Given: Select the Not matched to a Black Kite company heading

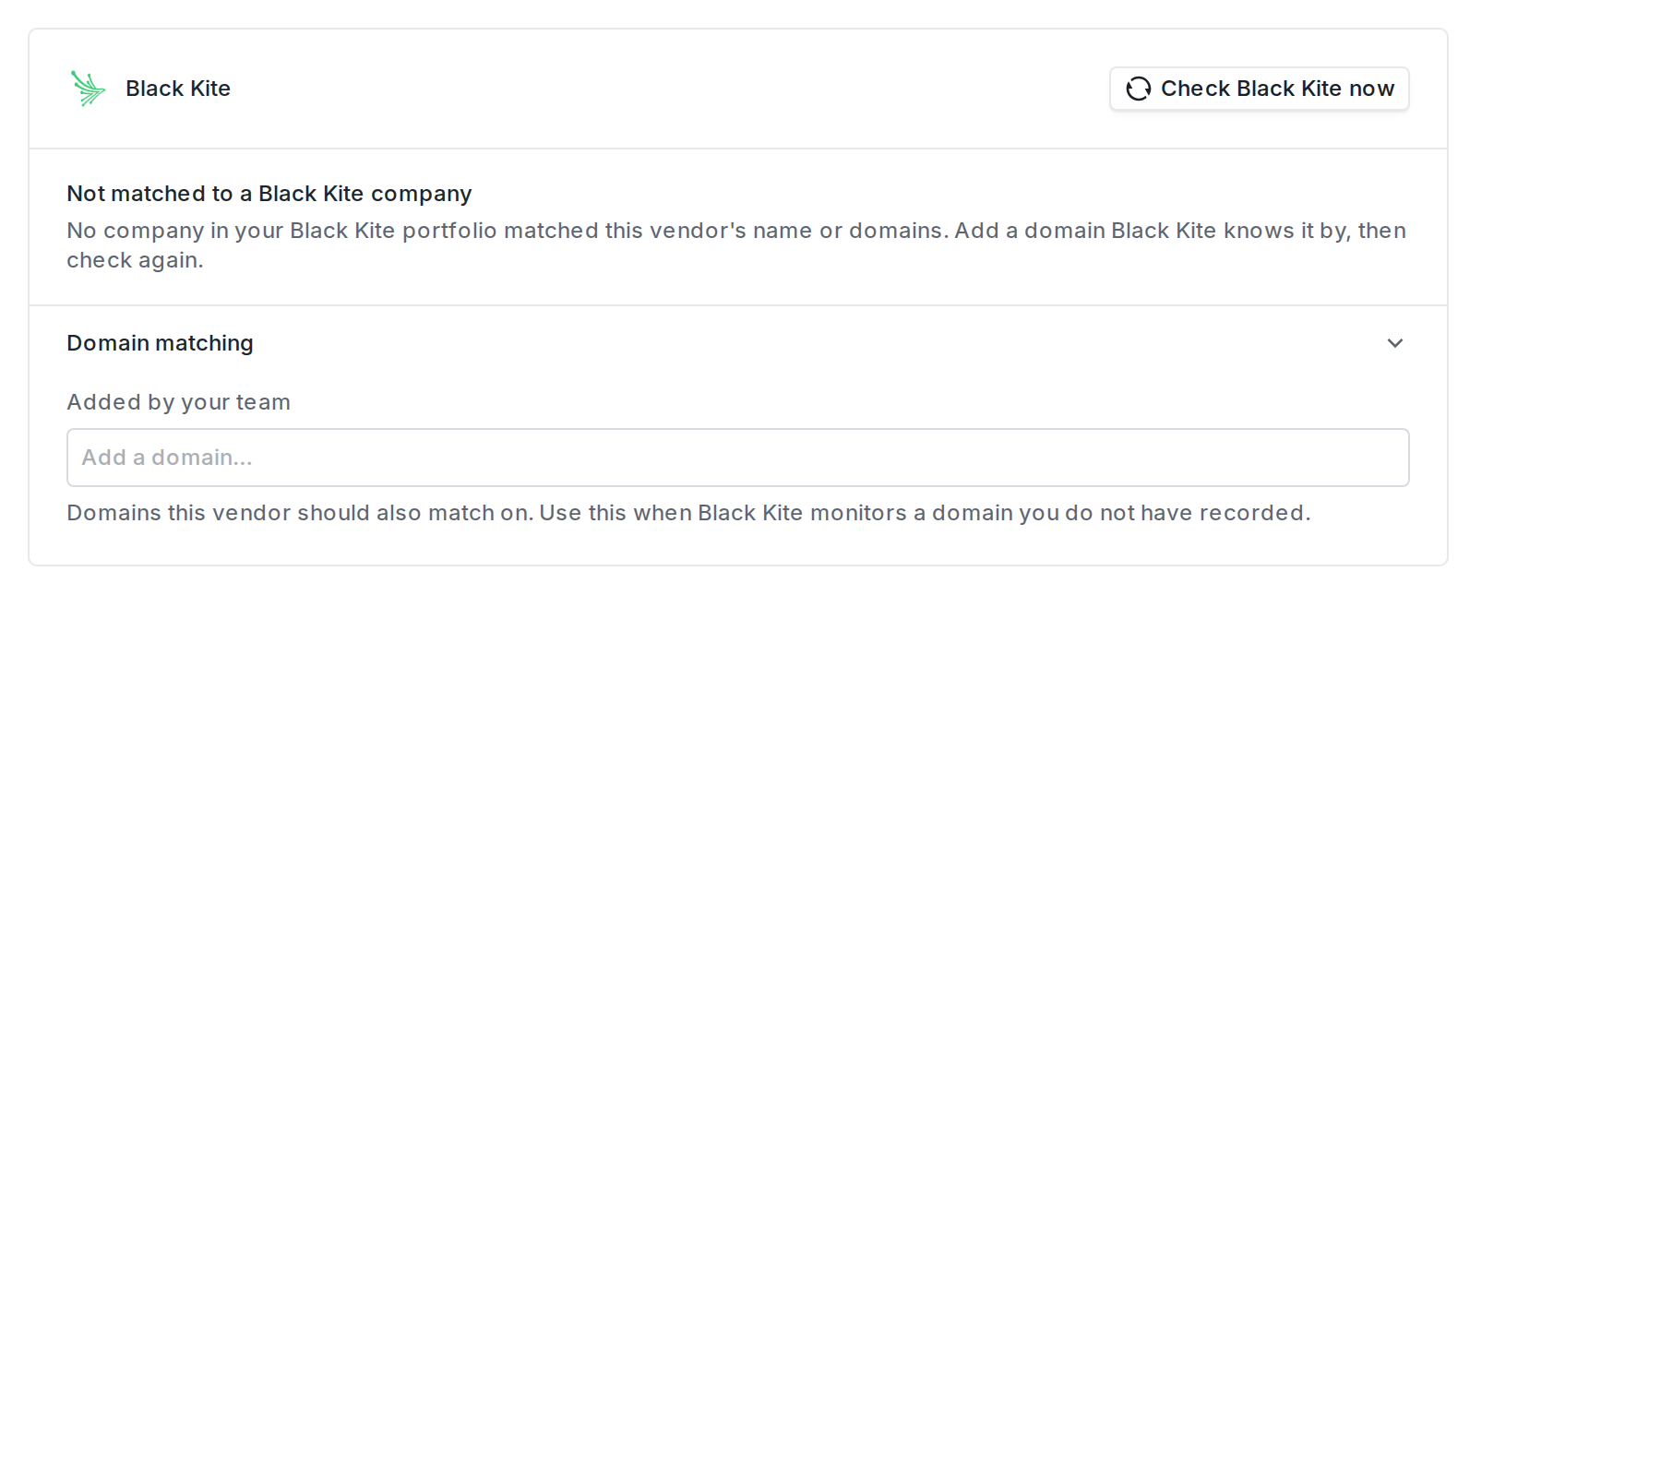Looking at the screenshot, I should click(x=269, y=194).
